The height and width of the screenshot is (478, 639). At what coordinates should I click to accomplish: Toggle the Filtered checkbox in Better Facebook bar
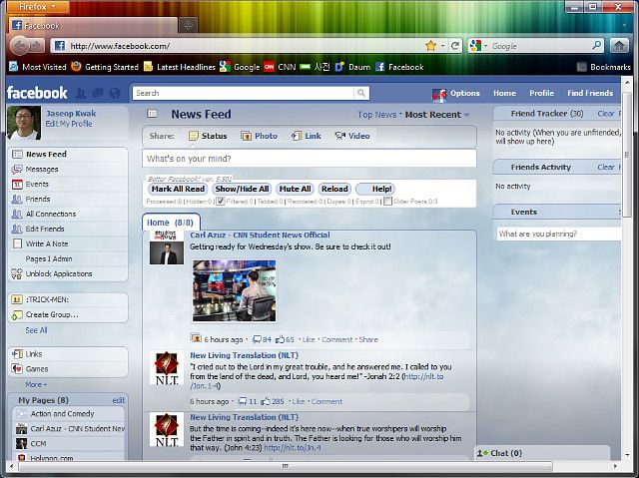220,202
